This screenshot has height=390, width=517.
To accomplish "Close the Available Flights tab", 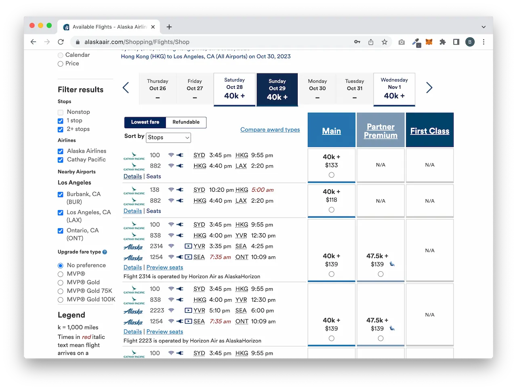I will (x=153, y=27).
